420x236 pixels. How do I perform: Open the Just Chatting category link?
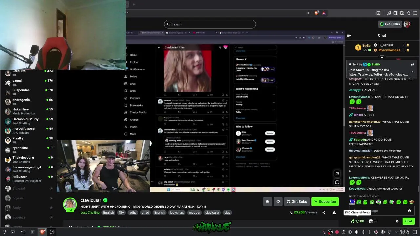coord(90,213)
